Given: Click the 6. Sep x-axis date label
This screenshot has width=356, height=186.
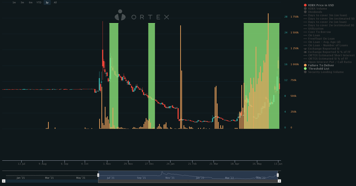Looking at the screenshot, I should point(64,164).
